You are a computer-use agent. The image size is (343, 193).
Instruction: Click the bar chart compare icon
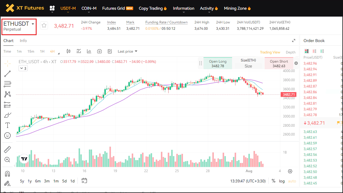point(89,51)
